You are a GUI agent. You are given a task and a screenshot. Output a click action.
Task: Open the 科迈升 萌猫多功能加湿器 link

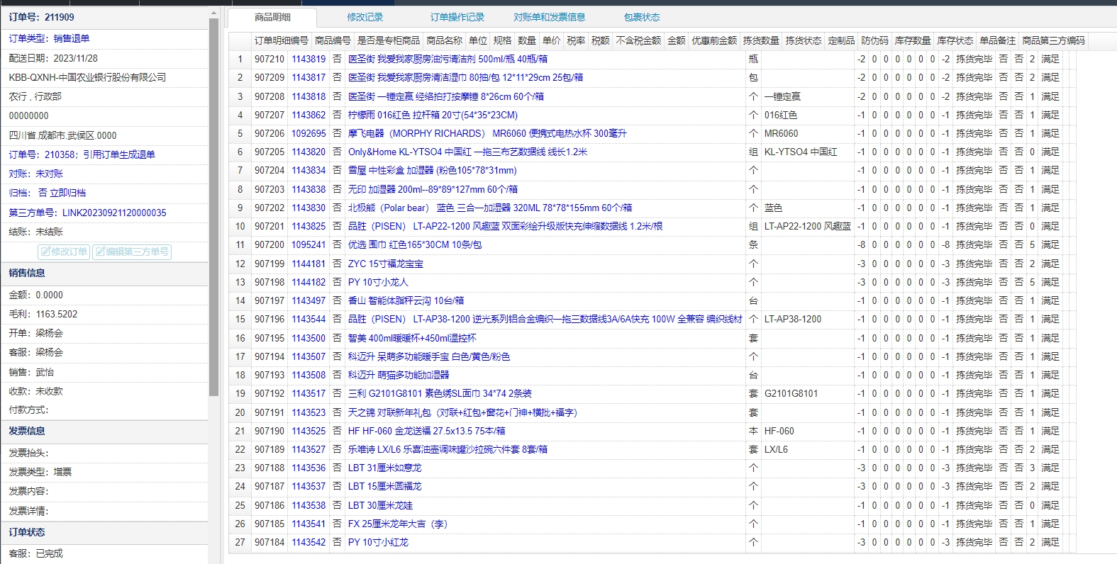tap(398, 375)
